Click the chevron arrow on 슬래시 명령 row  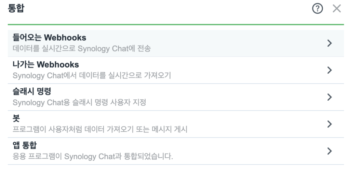(329, 97)
